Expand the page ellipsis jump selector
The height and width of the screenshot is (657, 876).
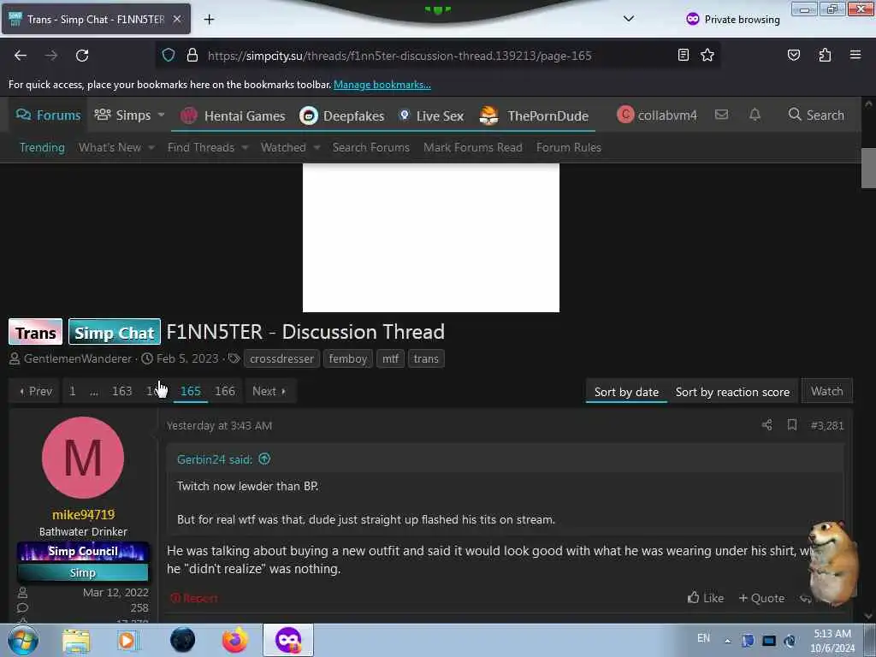click(94, 391)
